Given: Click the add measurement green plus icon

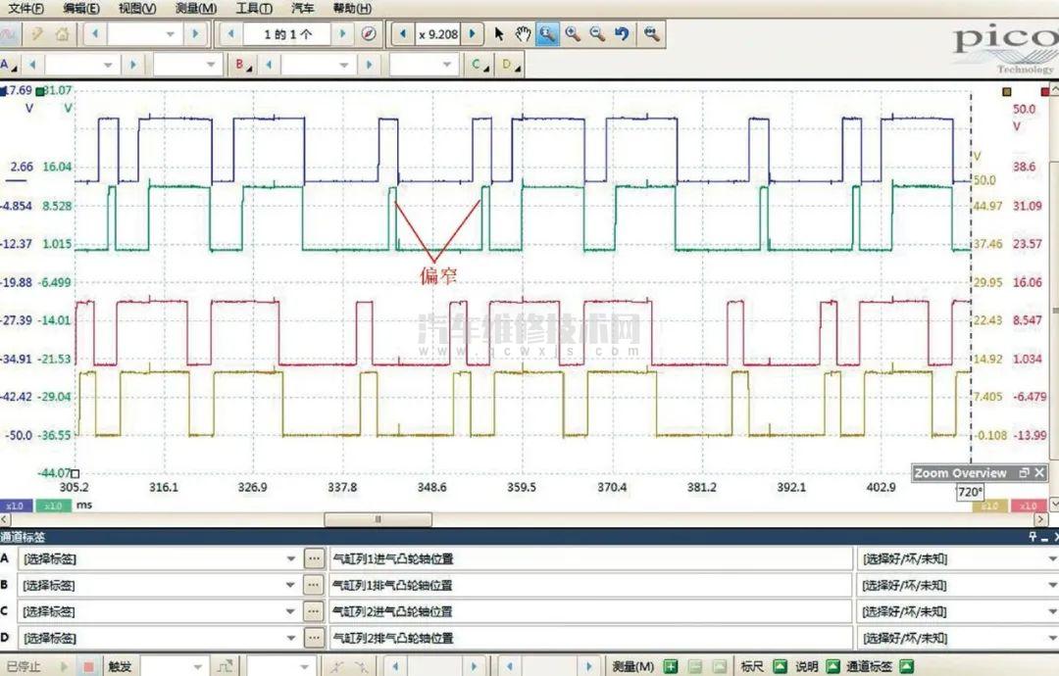Looking at the screenshot, I should tap(671, 666).
